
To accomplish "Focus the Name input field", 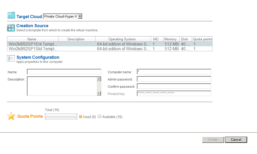I will (x=64, y=72).
